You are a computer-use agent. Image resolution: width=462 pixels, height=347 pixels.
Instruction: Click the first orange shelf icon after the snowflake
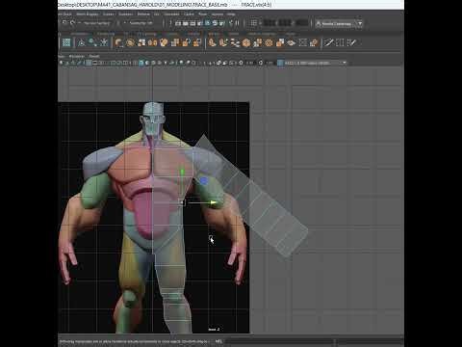tap(119, 42)
